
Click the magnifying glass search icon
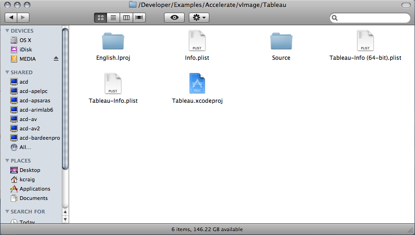[x=335, y=18]
